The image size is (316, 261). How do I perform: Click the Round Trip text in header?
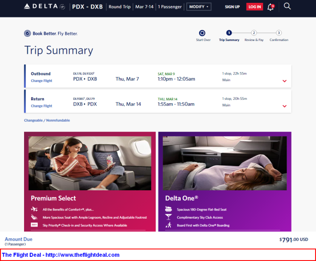pyautogui.click(x=120, y=7)
